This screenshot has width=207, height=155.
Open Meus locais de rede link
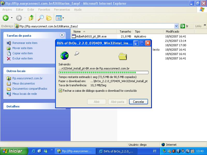pos(25,94)
